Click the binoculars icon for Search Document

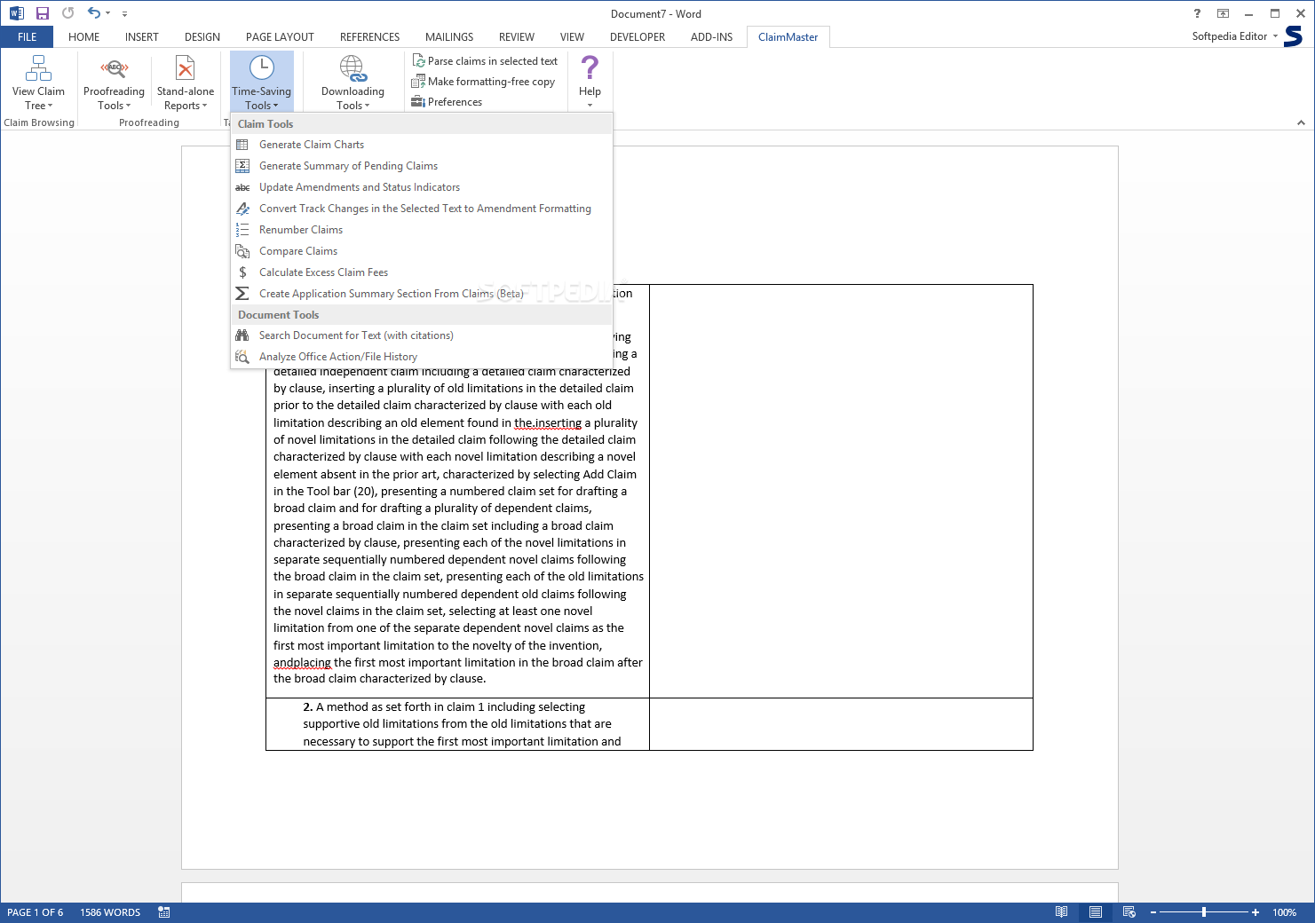tap(242, 335)
